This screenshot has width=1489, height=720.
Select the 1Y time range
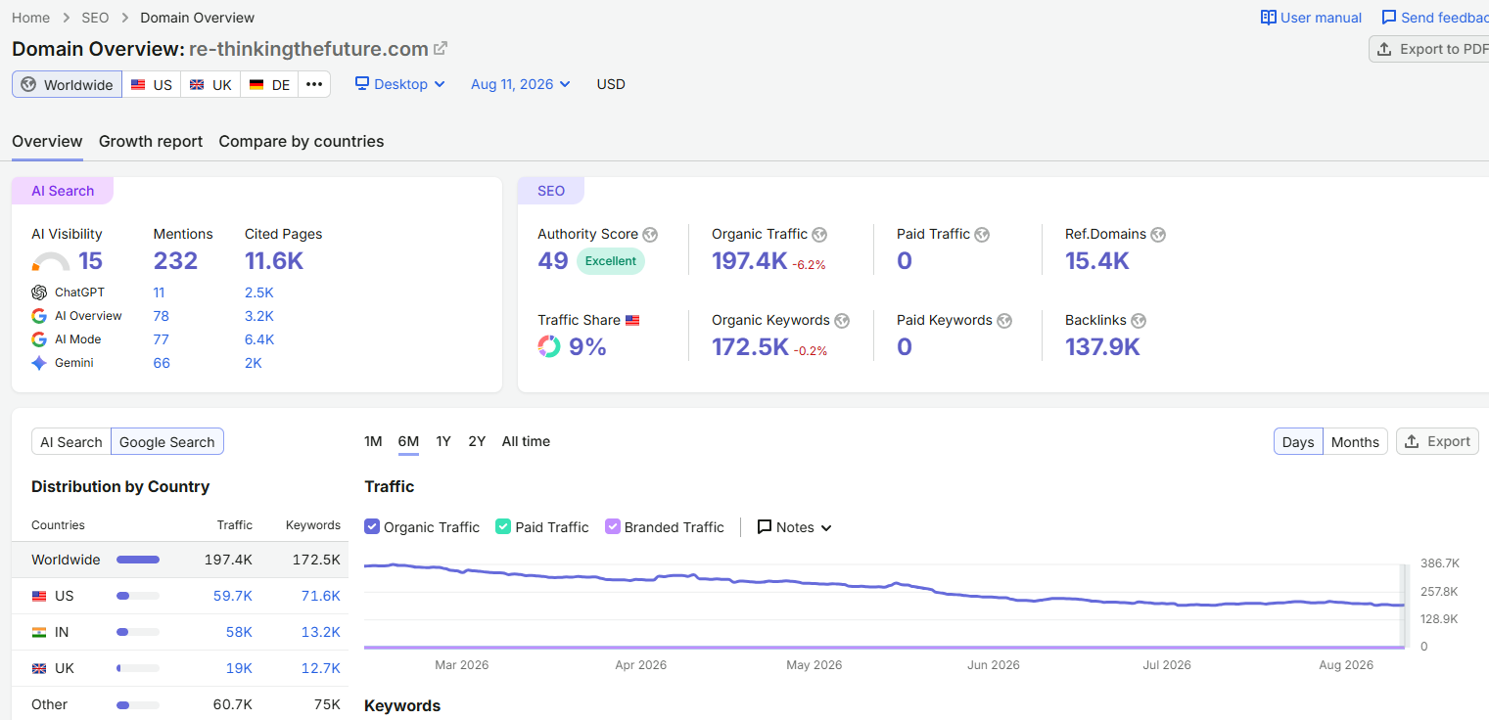coord(443,441)
